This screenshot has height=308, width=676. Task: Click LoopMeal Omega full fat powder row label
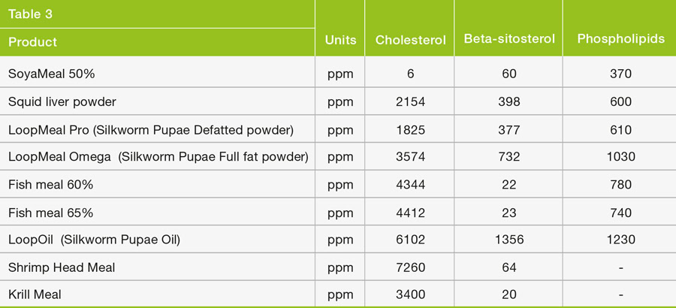coord(157,157)
